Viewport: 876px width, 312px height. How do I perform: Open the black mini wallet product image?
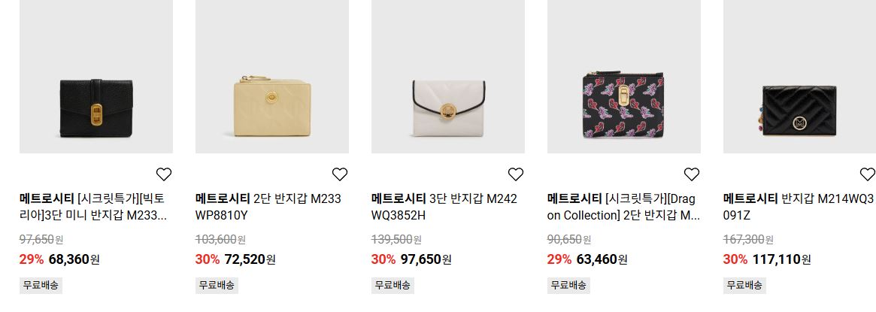pyautogui.click(x=96, y=77)
